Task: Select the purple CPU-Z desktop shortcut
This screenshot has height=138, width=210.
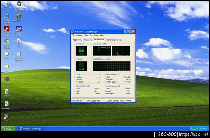Action: coord(19,30)
